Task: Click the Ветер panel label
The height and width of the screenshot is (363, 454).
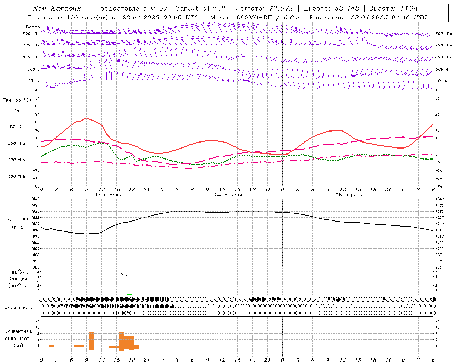Action: tap(33, 27)
